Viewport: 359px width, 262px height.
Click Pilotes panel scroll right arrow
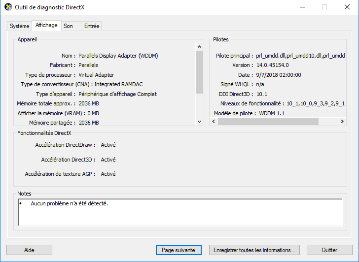click(342, 122)
